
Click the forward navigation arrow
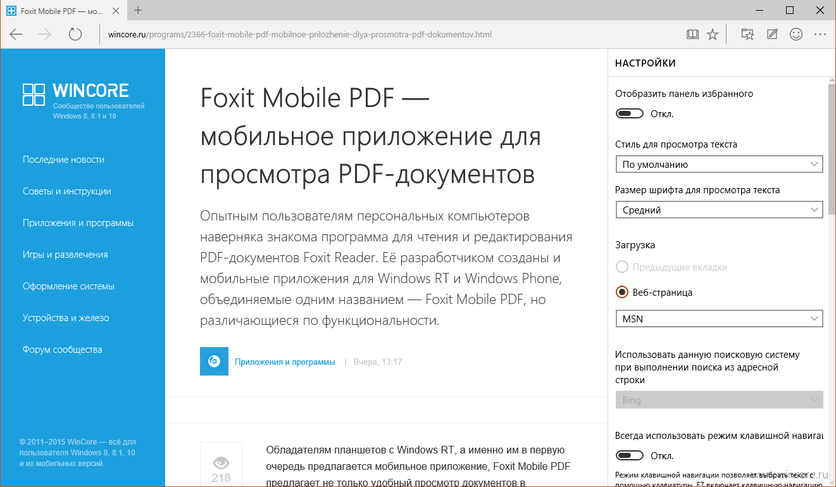pos(45,34)
